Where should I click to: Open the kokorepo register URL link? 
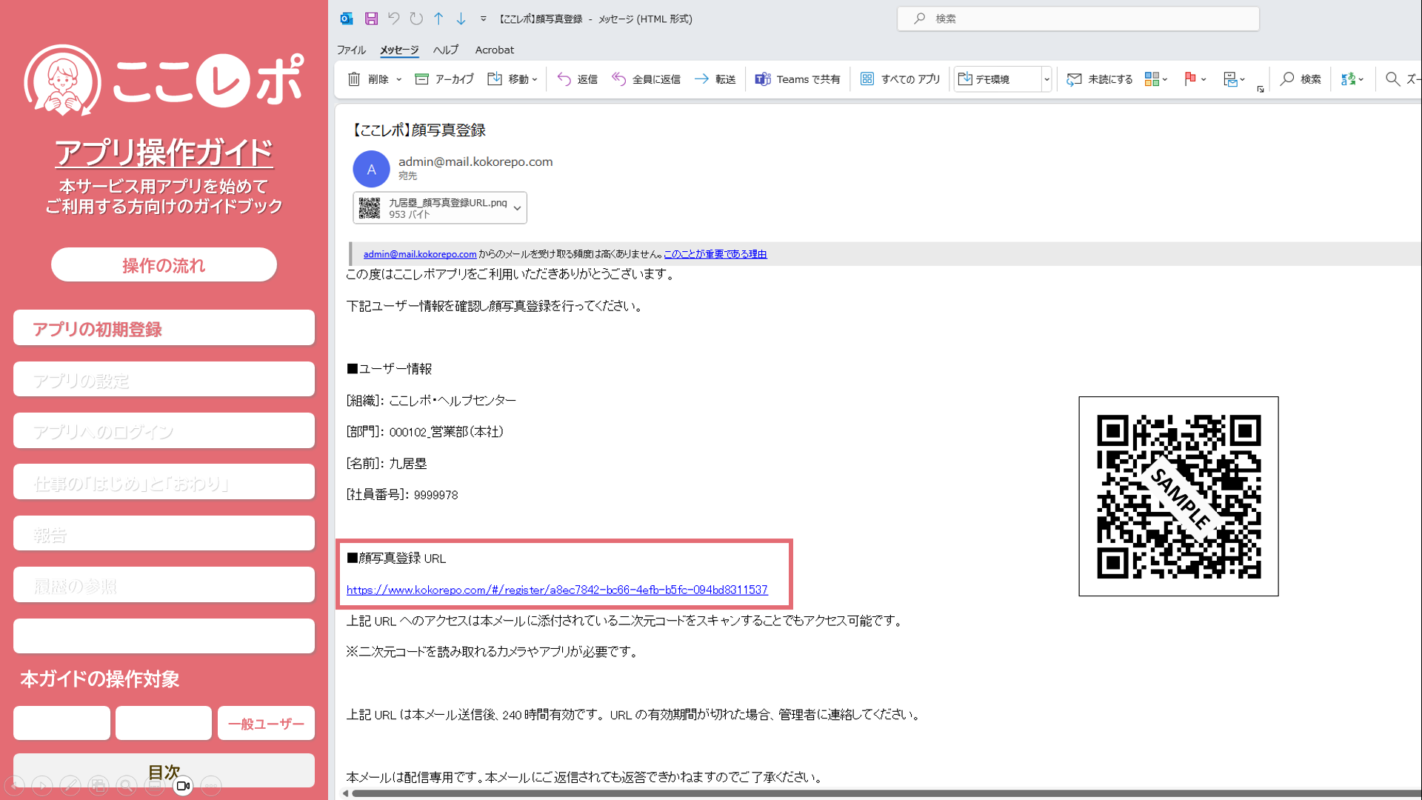(557, 590)
